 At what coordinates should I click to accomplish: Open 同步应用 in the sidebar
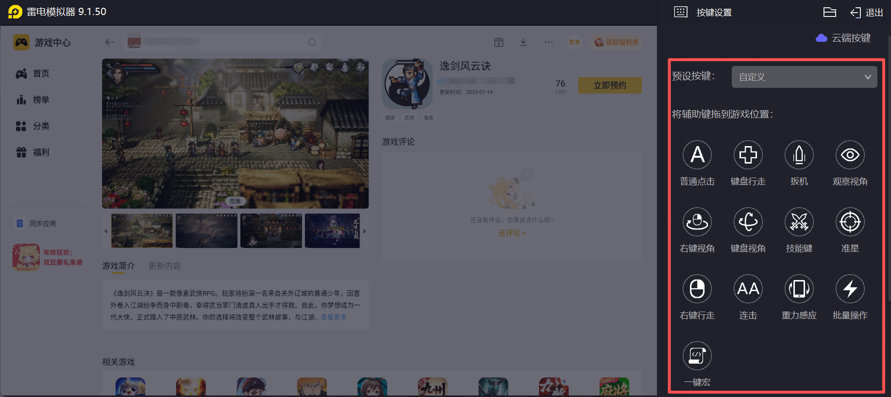pyautogui.click(x=36, y=223)
